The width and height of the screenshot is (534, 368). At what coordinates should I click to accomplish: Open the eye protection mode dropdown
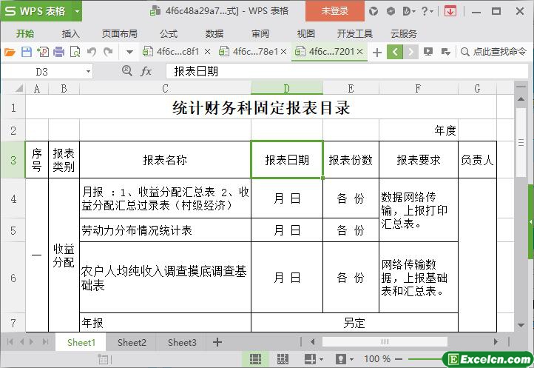(351, 359)
